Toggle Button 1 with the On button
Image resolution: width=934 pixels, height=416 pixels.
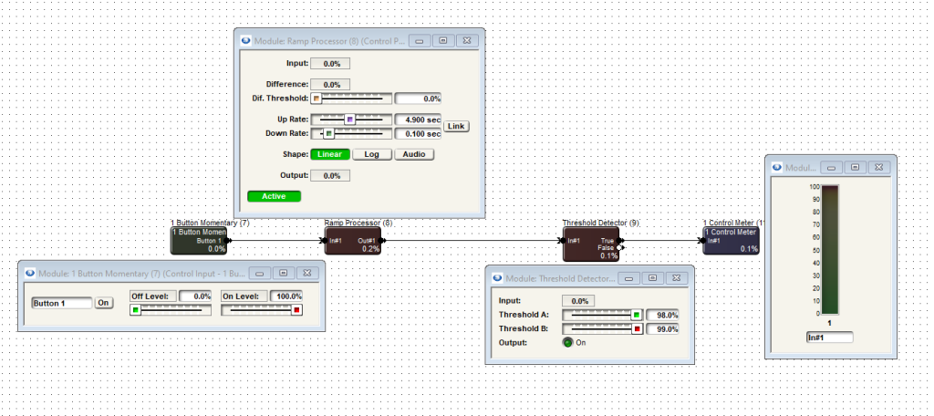click(x=103, y=303)
